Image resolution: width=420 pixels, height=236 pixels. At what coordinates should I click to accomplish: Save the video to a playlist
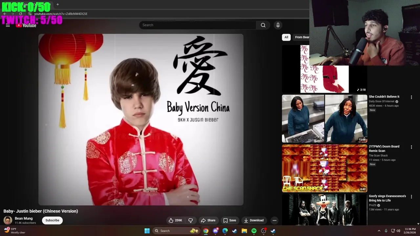pos(229,220)
